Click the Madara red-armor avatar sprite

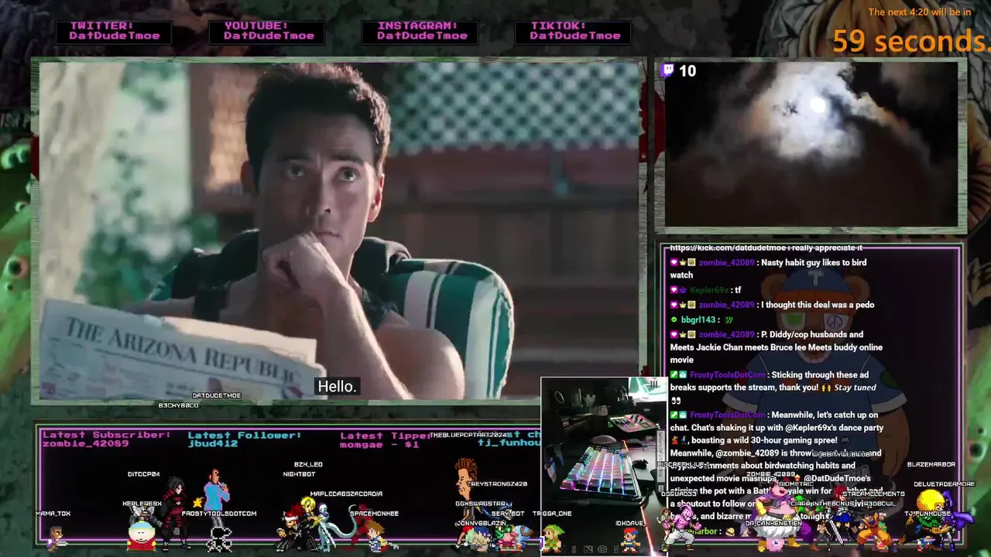coord(176,514)
